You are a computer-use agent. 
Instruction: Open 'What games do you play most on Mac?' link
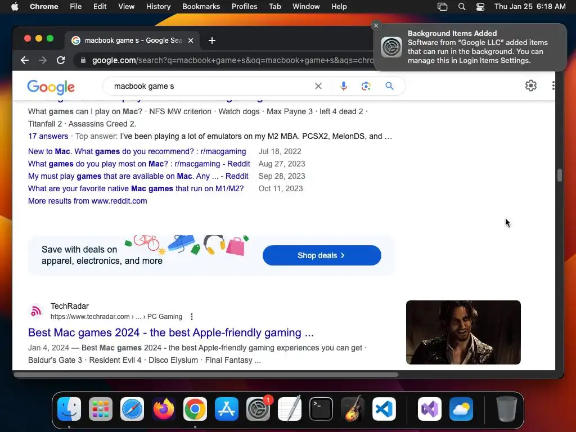pyautogui.click(x=139, y=164)
